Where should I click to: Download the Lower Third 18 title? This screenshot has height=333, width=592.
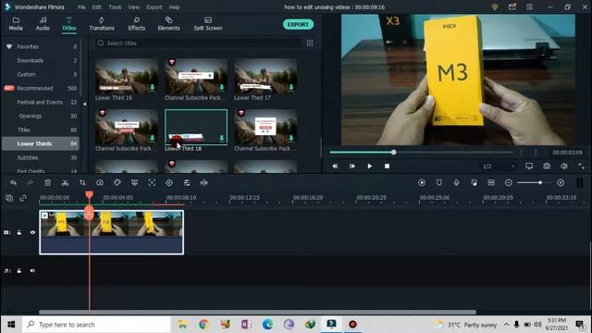point(222,138)
